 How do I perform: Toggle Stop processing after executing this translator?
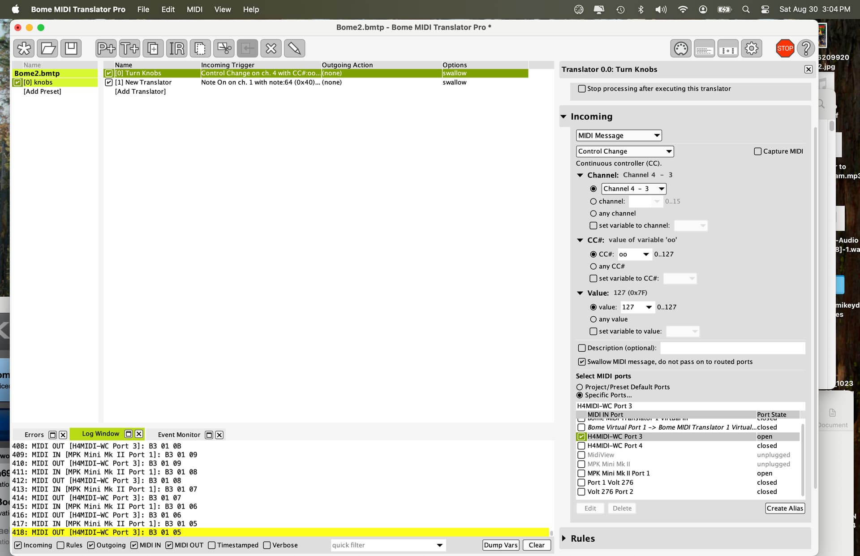582,89
